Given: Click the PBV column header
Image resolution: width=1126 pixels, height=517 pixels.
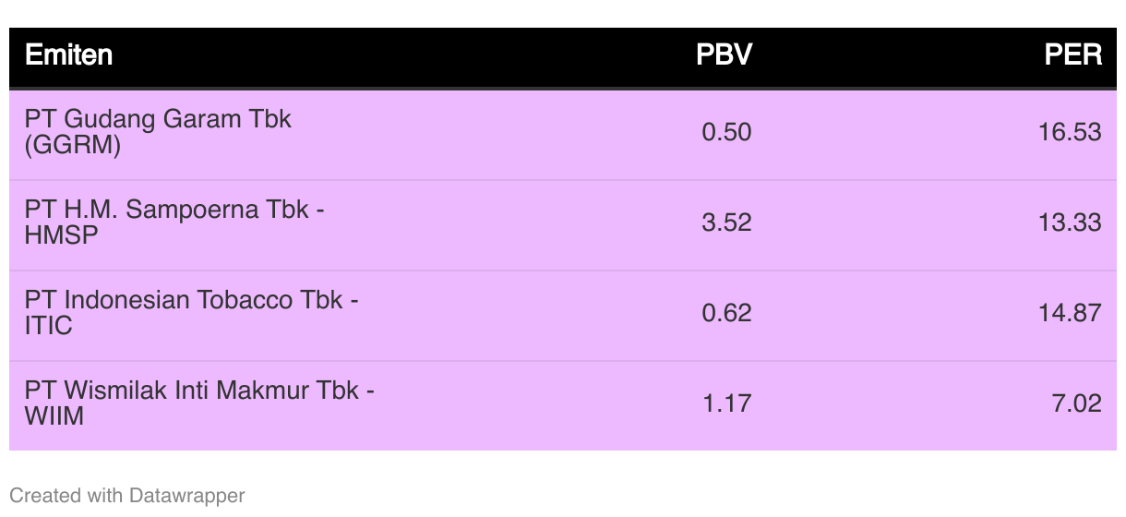Looking at the screenshot, I should point(724,55).
